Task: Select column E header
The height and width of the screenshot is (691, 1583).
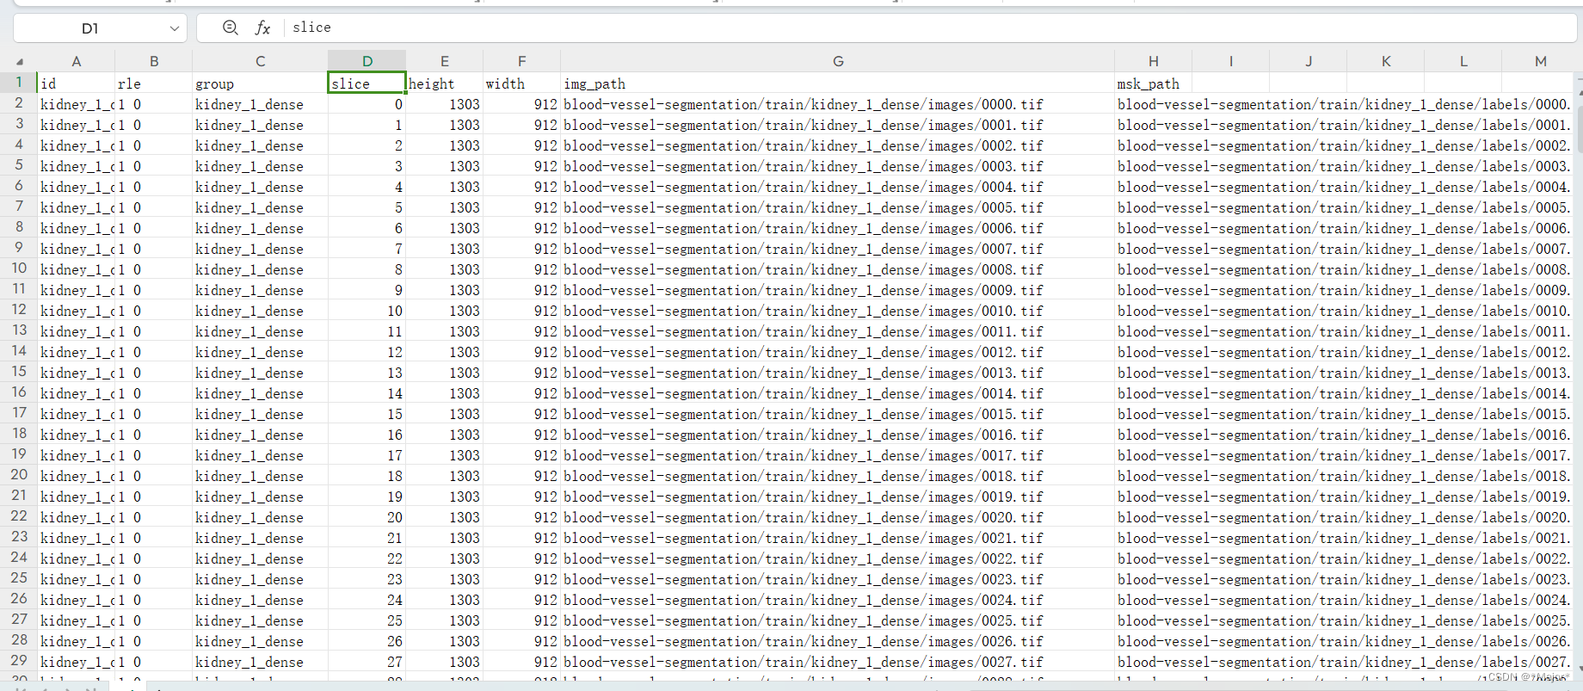Action: click(x=444, y=61)
